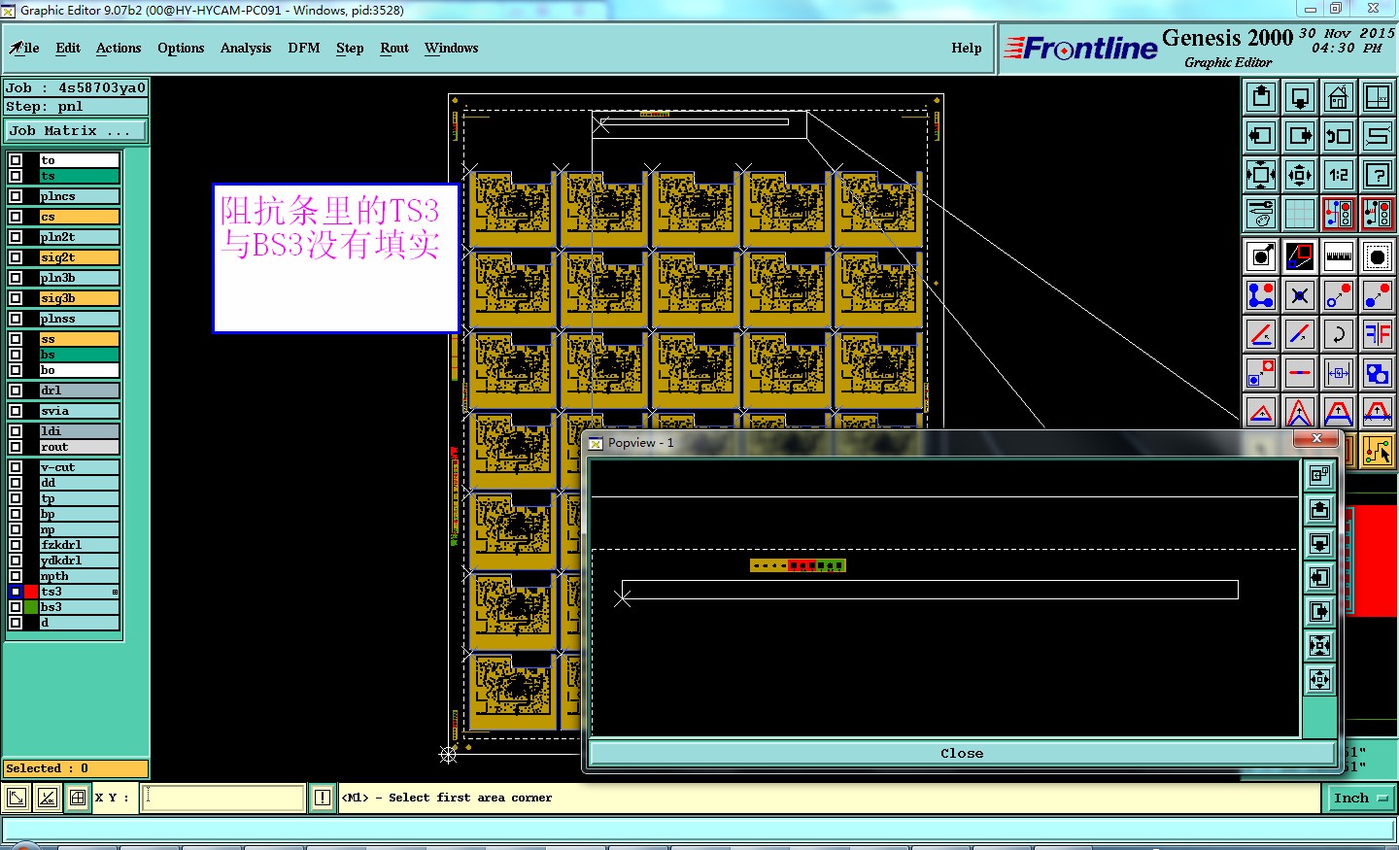
Task: Open the Actions menu
Action: click(119, 48)
